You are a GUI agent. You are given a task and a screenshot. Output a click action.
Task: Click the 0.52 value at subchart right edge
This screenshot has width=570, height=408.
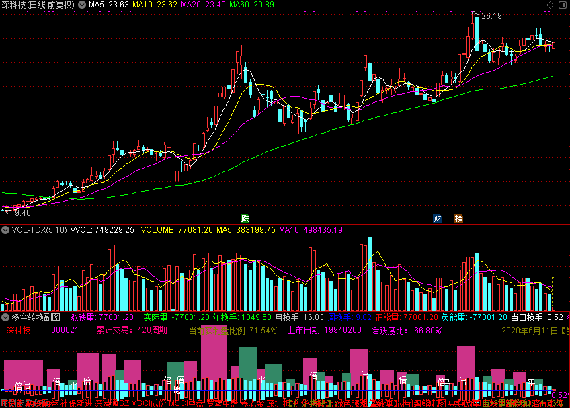560,395
